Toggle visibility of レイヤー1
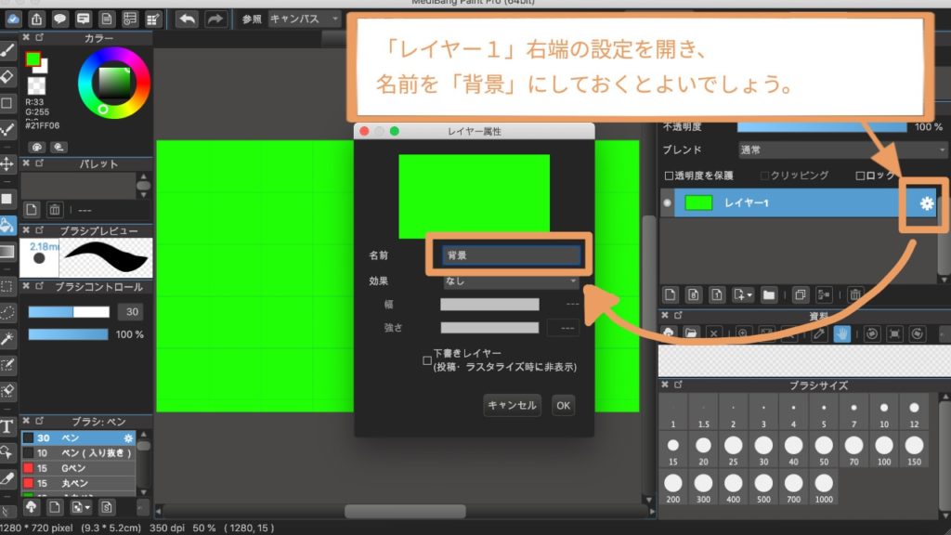The height and width of the screenshot is (535, 951). 667,203
